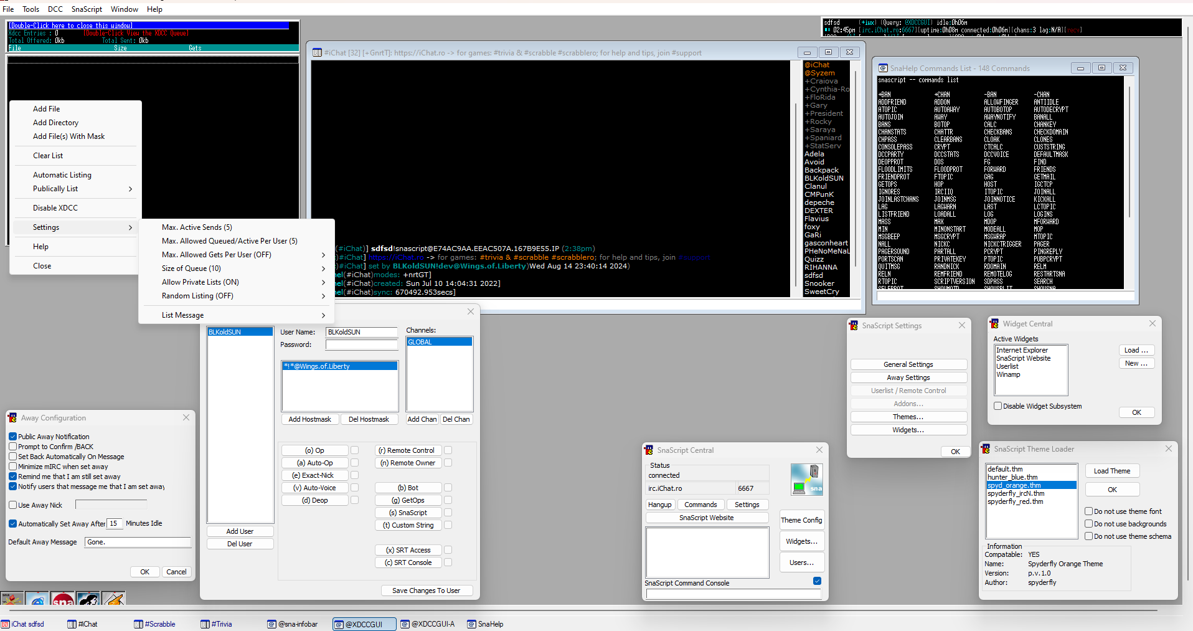Click the server connection image in SnaScript Central
Image resolution: width=1193 pixels, height=631 pixels.
tap(807, 479)
